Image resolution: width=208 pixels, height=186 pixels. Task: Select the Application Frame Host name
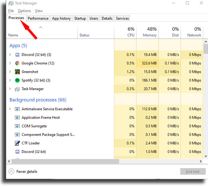(41, 118)
